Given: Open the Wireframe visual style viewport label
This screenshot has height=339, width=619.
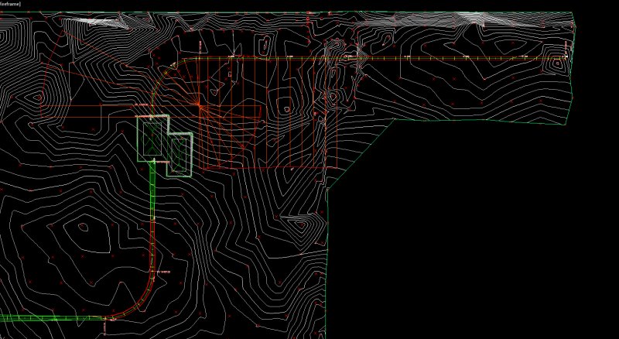Looking at the screenshot, I should [11, 4].
